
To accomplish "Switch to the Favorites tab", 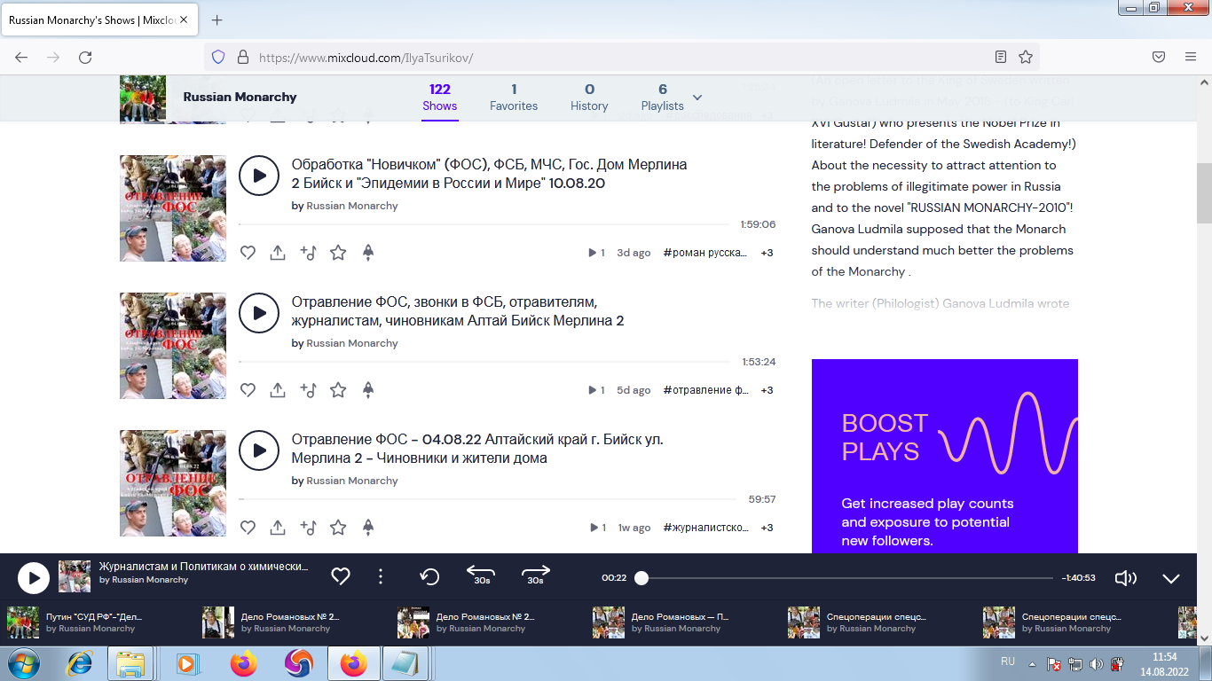I will 514,97.
